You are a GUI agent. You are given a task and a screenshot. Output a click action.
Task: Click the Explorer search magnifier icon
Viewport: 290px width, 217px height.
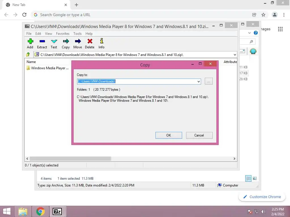point(251,42)
